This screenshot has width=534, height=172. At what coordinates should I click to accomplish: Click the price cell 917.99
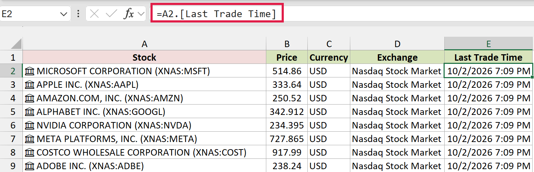(x=287, y=152)
